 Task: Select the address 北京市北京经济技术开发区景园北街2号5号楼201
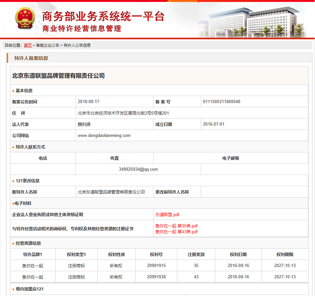(123, 113)
